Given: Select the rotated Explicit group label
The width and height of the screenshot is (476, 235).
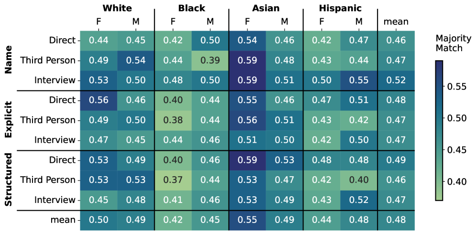Looking at the screenshot, I should [8, 120].
